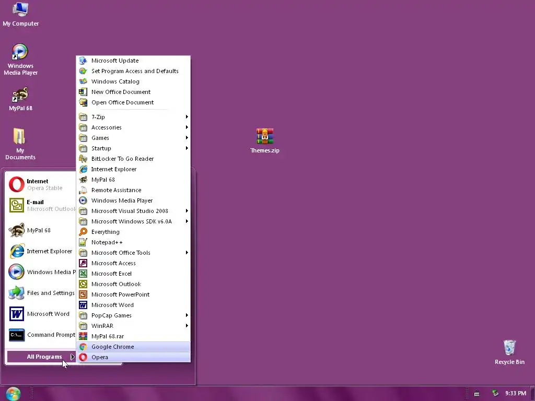Expand the WinRAR submenu arrow
The width and height of the screenshot is (535, 401).
[187, 326]
